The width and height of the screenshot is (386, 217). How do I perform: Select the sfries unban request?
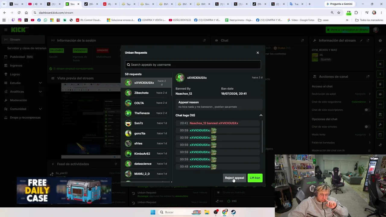pyautogui.click(x=146, y=143)
